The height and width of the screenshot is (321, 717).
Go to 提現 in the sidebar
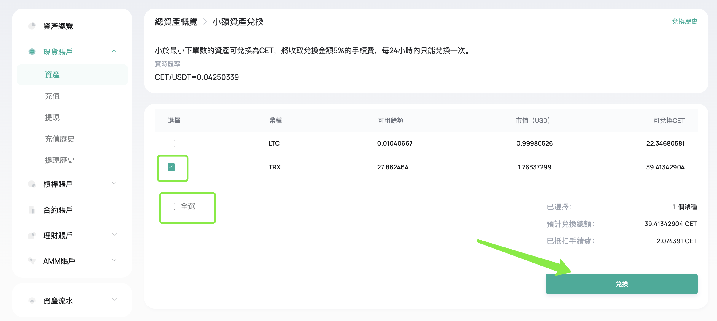pos(52,117)
